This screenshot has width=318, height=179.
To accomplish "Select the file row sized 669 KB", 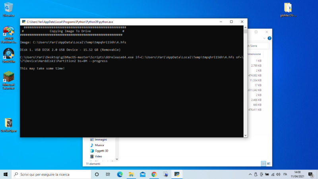I will (x=257, y=105).
